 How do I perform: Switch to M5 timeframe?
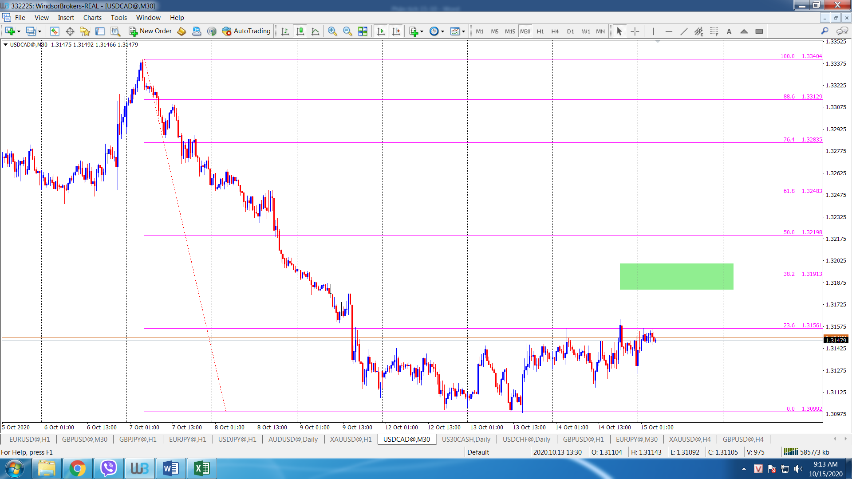pos(495,31)
